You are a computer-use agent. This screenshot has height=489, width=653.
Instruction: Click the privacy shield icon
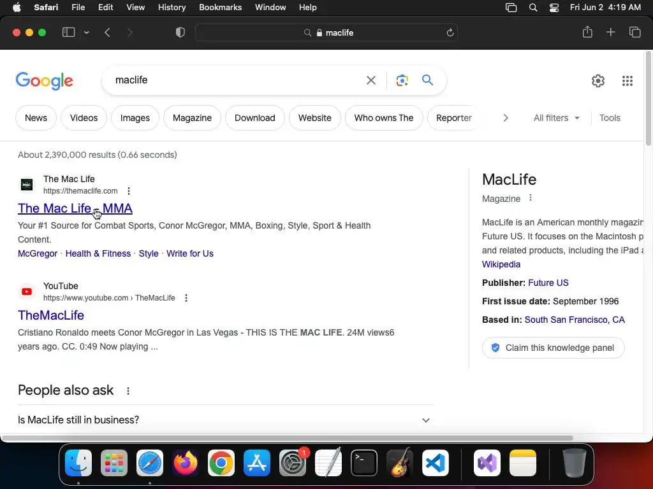[x=180, y=32]
